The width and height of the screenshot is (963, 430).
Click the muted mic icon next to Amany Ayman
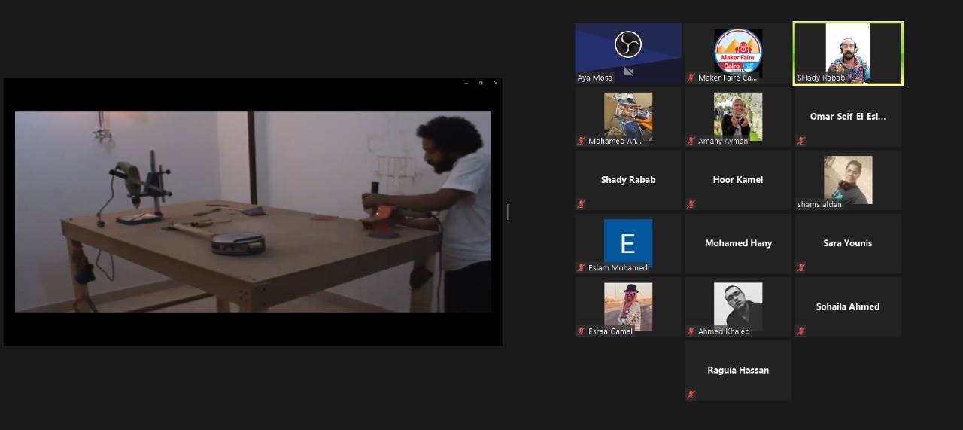pos(691,141)
